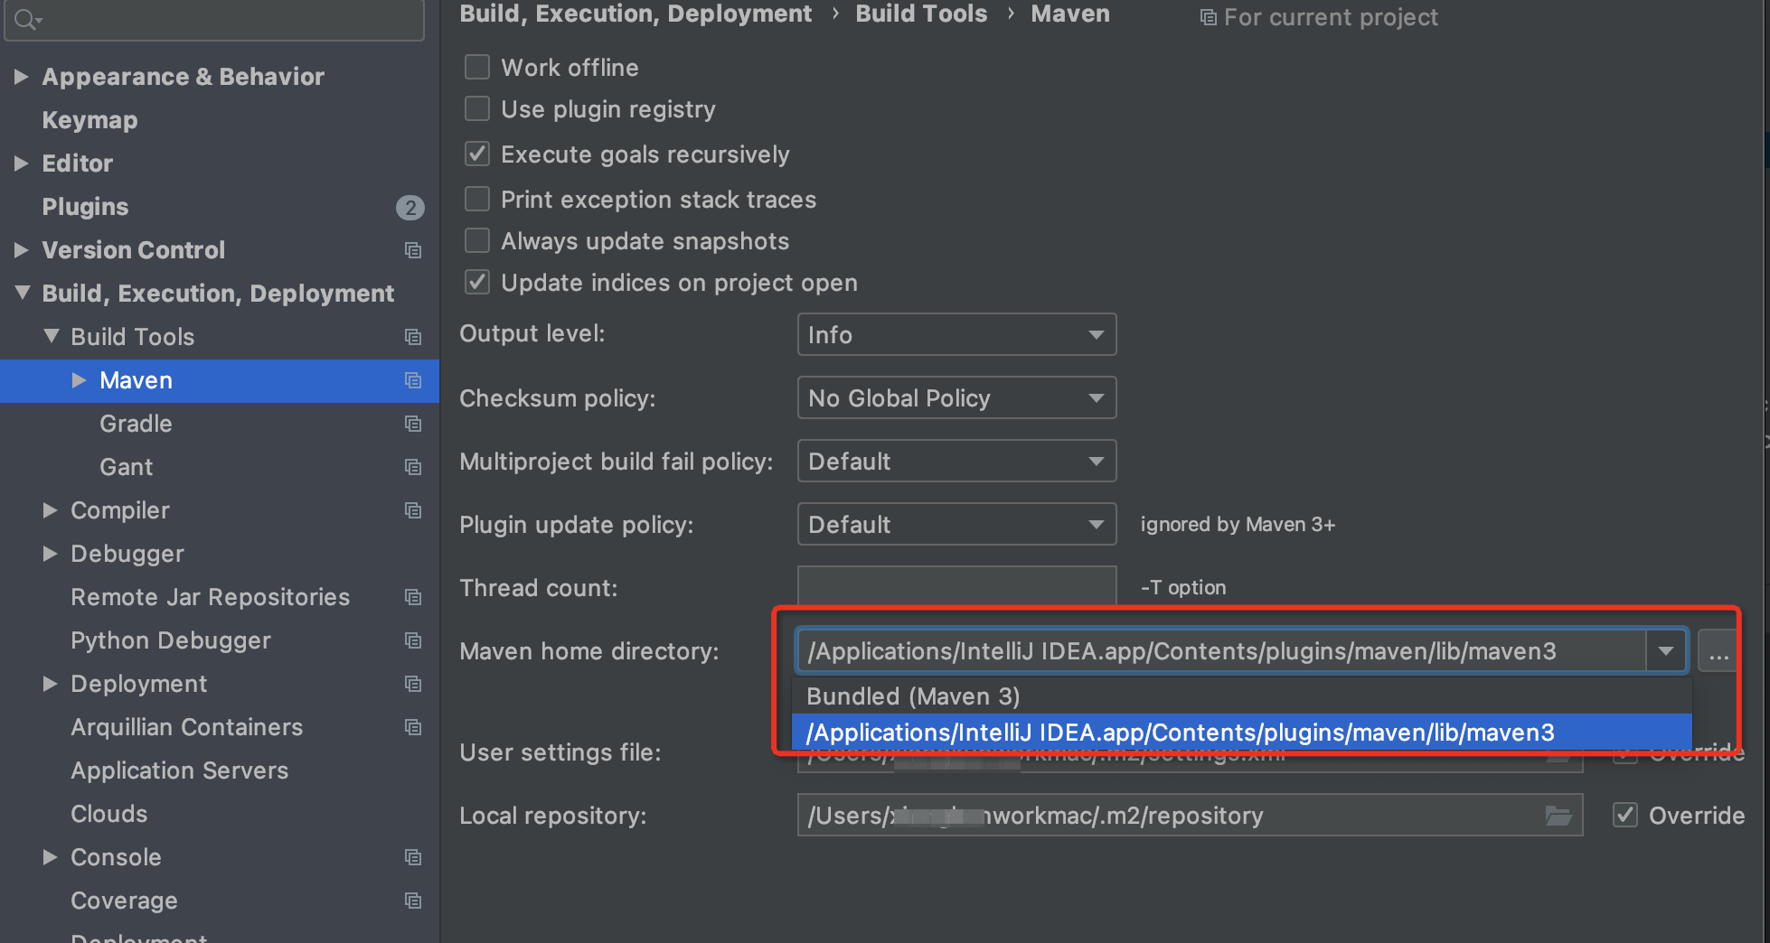Click project-level icon next to Gradle
Screen dimensions: 1770x943
413,424
